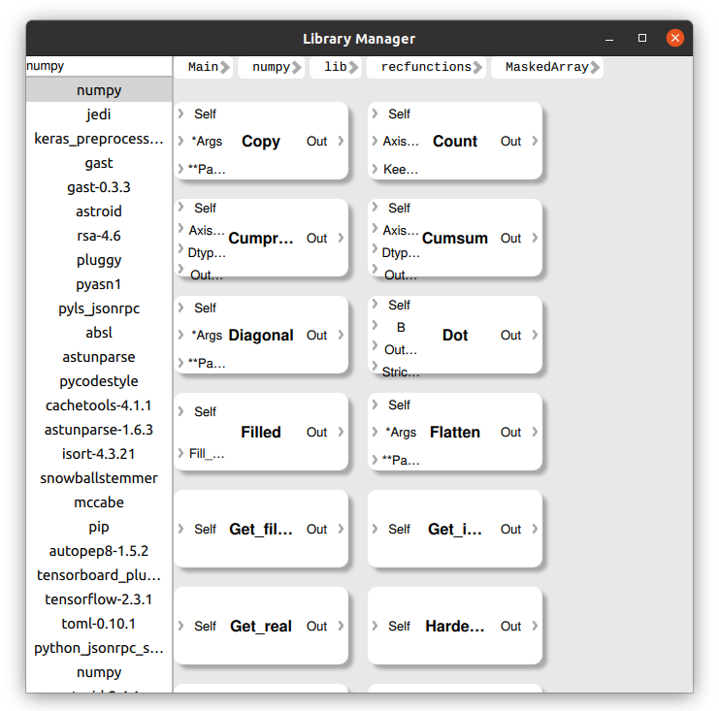Open the lib breadcrumb
Screen dimensions: 719x711
tap(336, 67)
